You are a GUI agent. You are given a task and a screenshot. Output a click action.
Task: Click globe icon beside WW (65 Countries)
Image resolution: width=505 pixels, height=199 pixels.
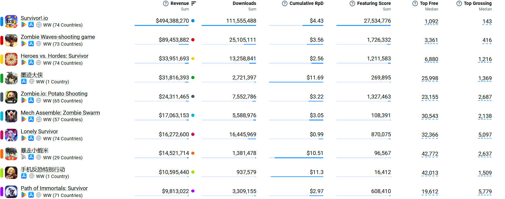click(x=39, y=100)
